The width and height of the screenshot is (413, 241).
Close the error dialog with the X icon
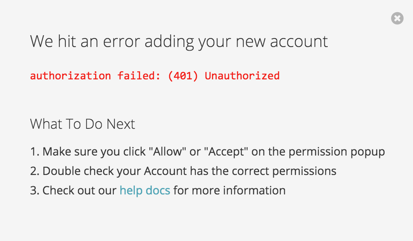[x=397, y=18]
